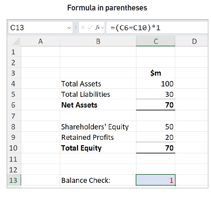The image size is (211, 198).
Task: Click the Name Box showing C13
Action: point(41,28)
